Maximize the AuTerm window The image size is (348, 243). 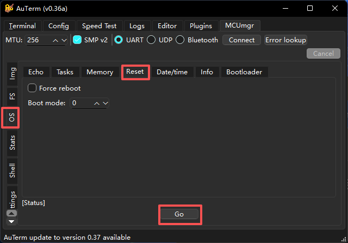click(310, 9)
